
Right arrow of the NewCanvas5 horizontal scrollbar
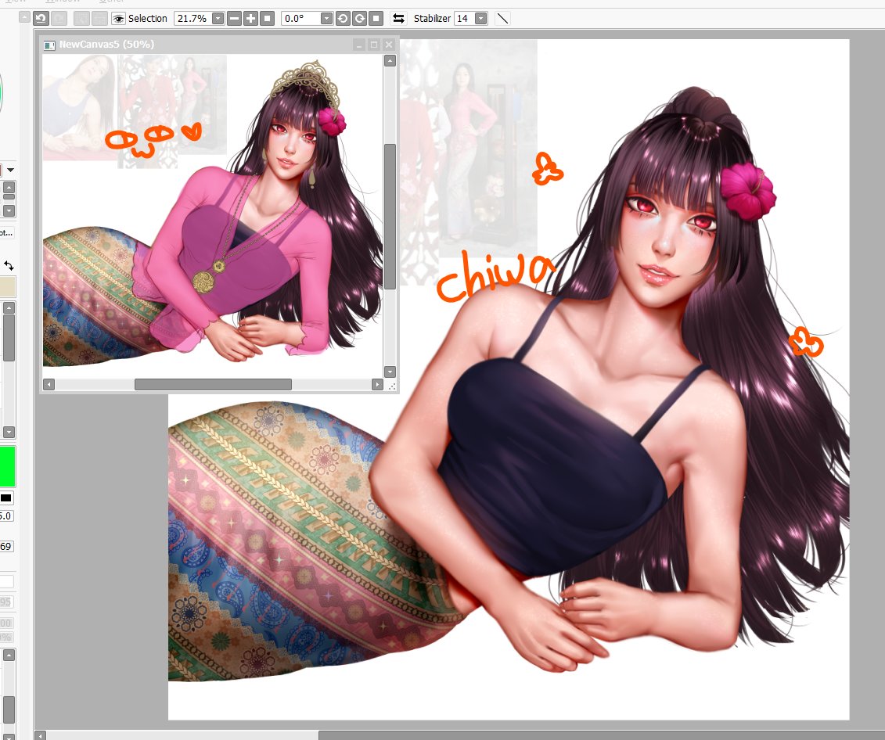tap(378, 385)
